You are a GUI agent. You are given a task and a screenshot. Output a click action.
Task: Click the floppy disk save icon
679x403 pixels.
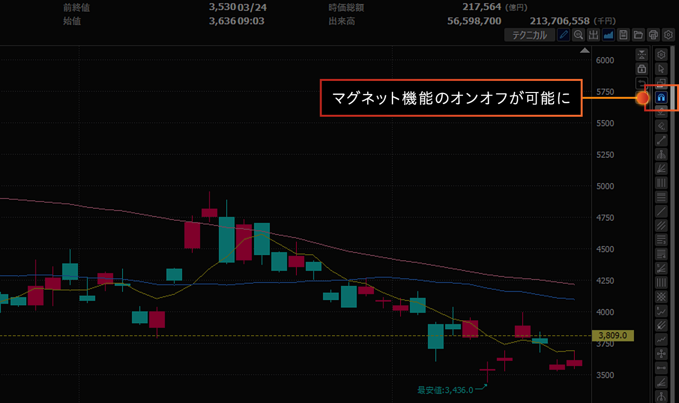[623, 35]
